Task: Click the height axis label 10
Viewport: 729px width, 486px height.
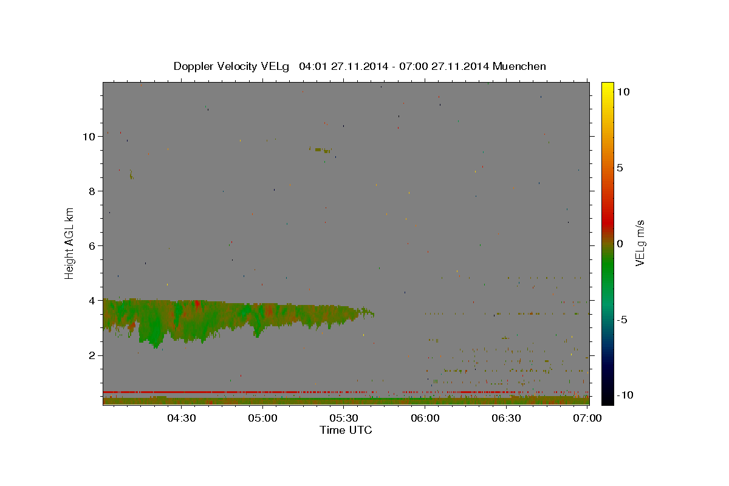Action: 89,137
